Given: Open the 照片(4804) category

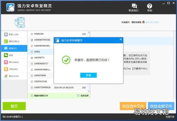Looking at the screenshot, I should (x=14, y=62).
